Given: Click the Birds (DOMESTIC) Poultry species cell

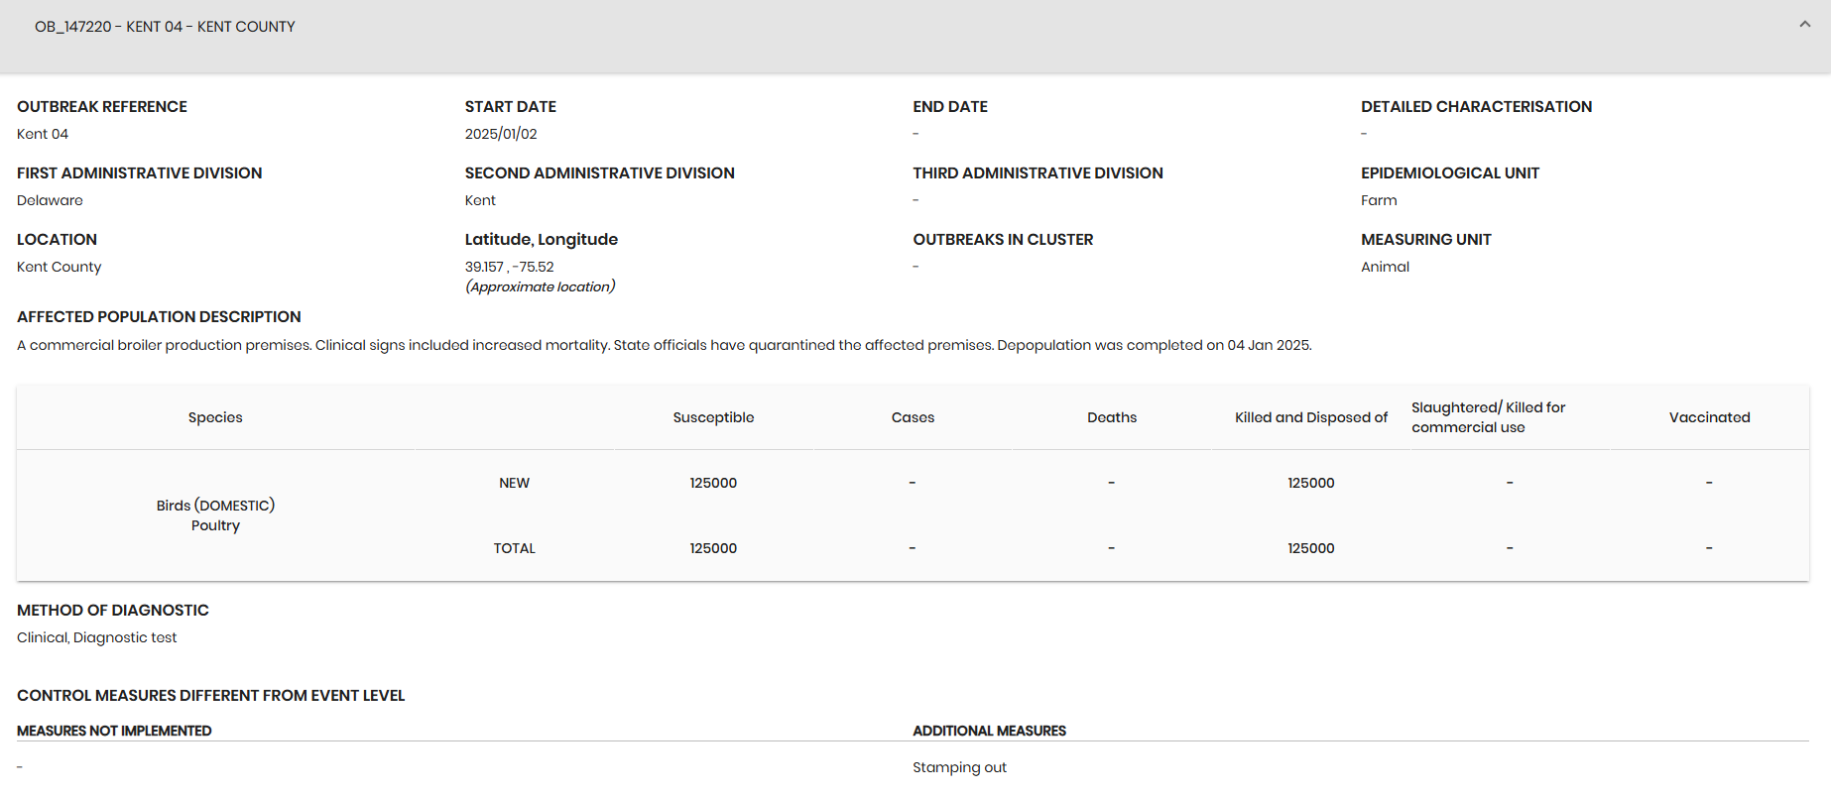Looking at the screenshot, I should point(215,515).
